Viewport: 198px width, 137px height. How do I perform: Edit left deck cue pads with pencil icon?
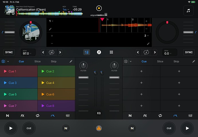pyautogui.click(x=71, y=61)
